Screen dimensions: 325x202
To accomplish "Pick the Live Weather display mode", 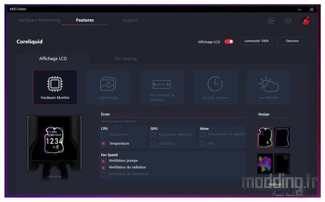I will tap(269, 87).
